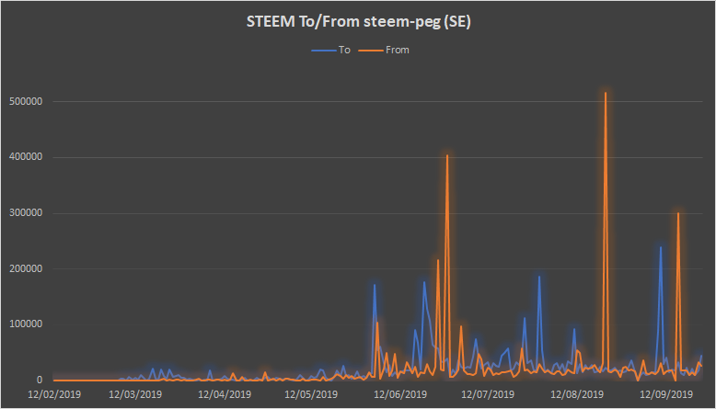Image resolution: width=716 pixels, height=409 pixels.
Task: Select the chart title STEEM To/From steem-peg (SE)
Action: (x=358, y=21)
